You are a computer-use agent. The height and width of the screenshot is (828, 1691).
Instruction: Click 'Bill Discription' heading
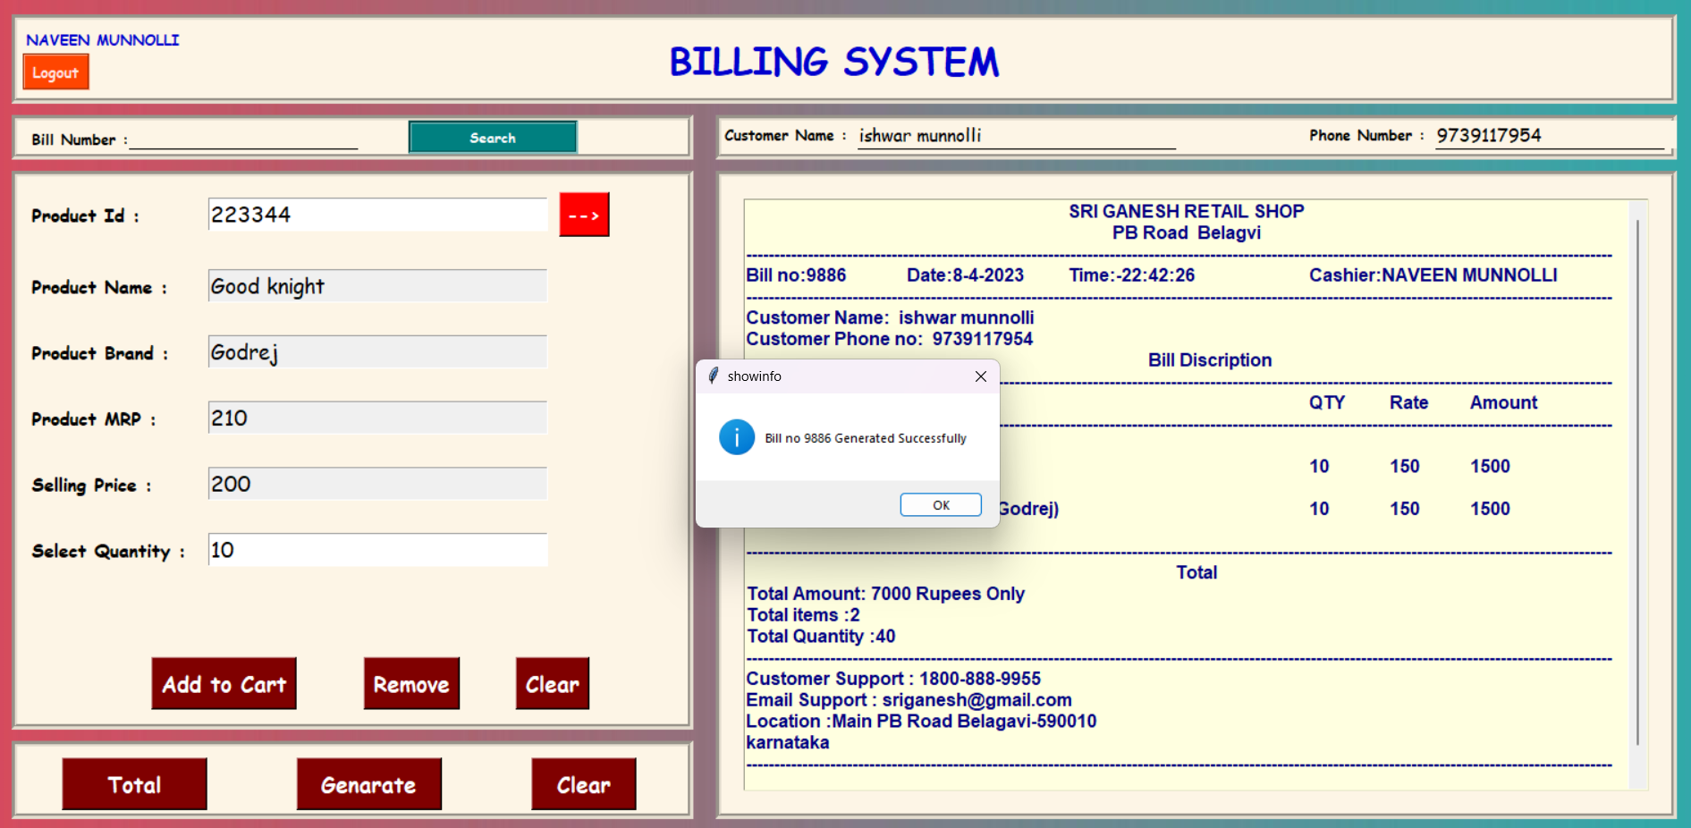(1210, 360)
